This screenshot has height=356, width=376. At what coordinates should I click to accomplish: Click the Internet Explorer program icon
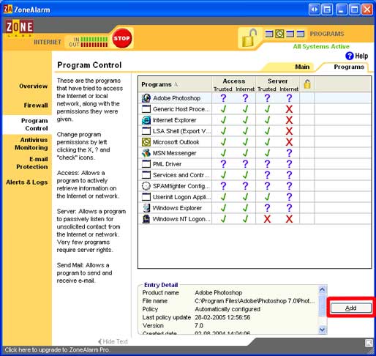146,120
